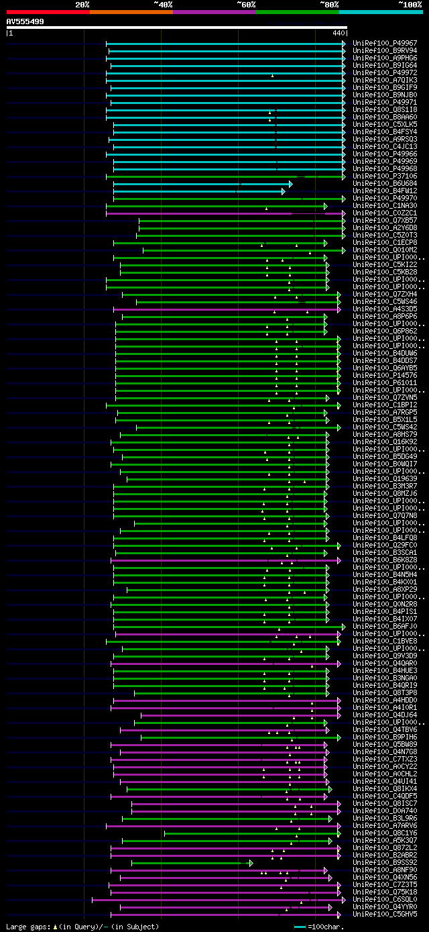The height and width of the screenshot is (932, 429).
Task: Select the UniRef100_B4FW12 label
Action: (385, 191)
